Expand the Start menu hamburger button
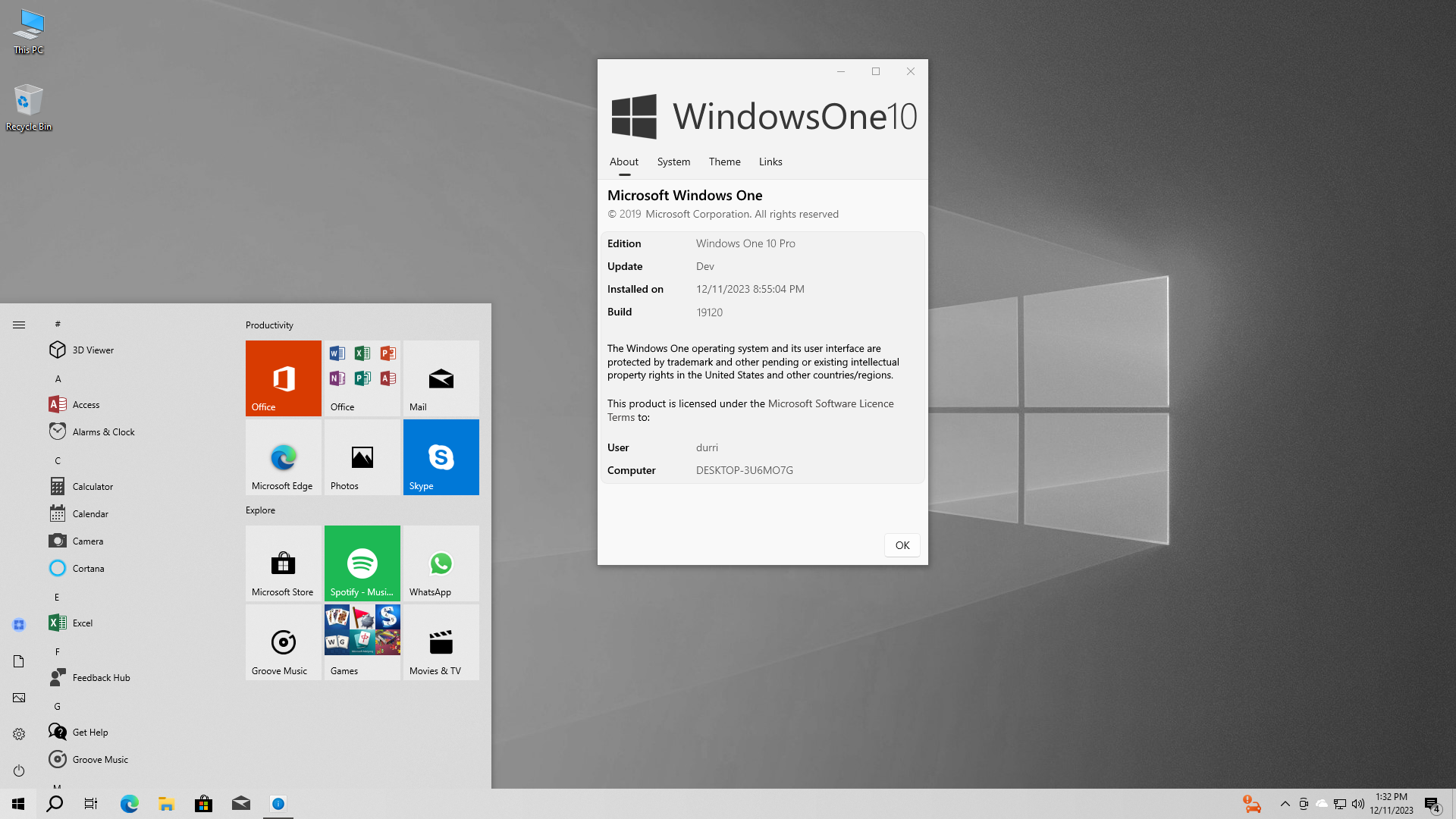Screen dimensions: 1456x819 coord(19,325)
